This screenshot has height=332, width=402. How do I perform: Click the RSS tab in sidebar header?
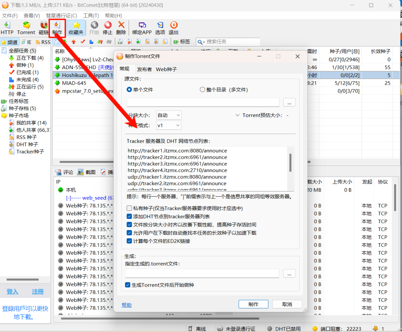pos(43,42)
